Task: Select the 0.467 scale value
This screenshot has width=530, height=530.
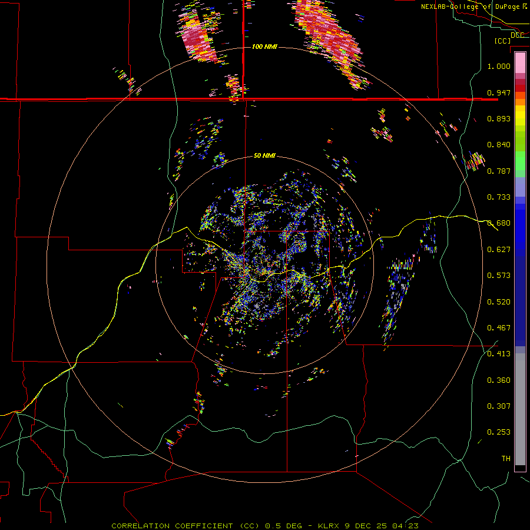Action: [499, 328]
